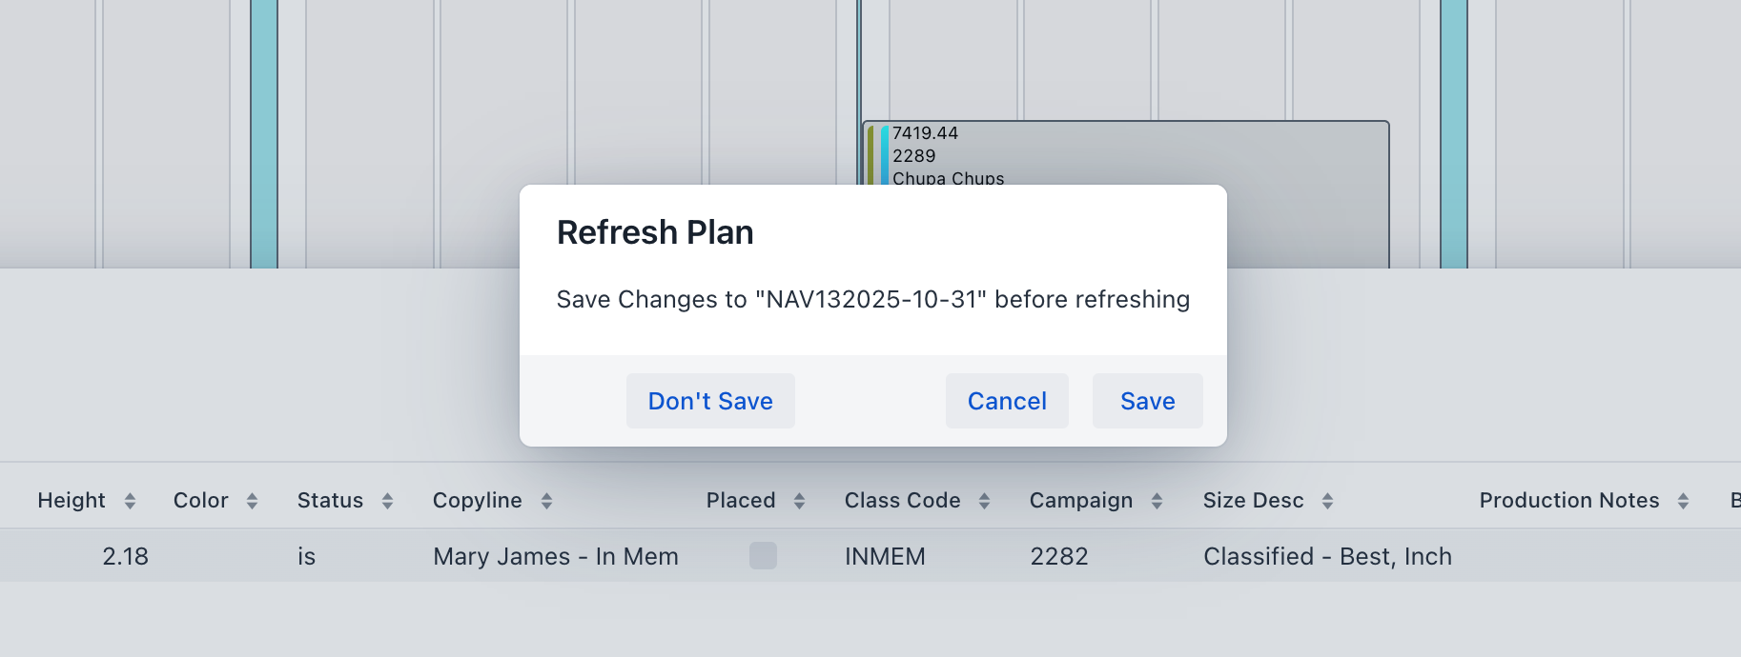This screenshot has height=657, width=1741.
Task: Click the INMEM class code cell
Action: [x=885, y=556]
